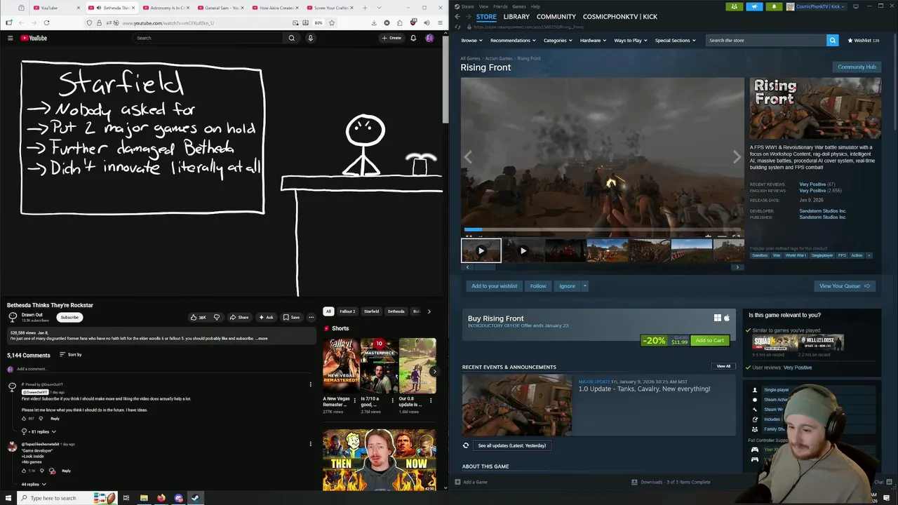Expand the Recommendations dropdown
Image resolution: width=898 pixels, height=505 pixels.
pyautogui.click(x=514, y=40)
